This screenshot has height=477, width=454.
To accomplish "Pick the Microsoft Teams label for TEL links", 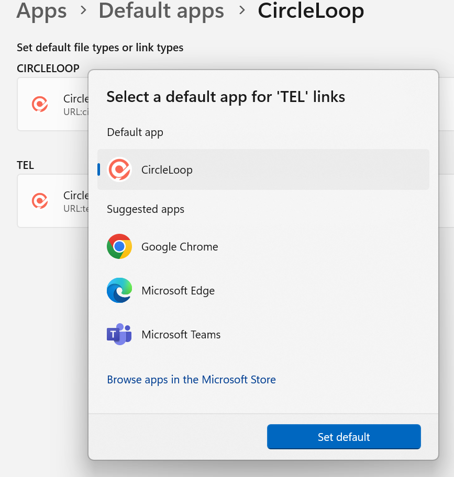I will tap(181, 335).
